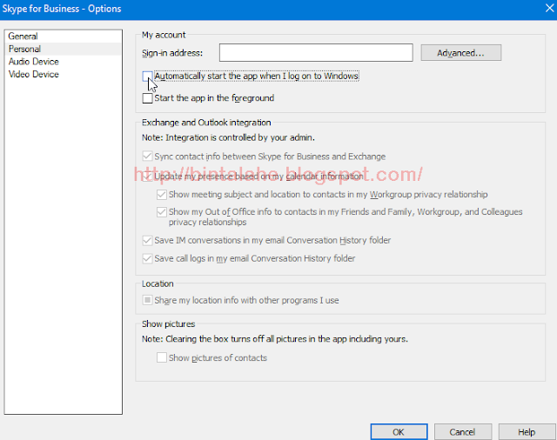Toggle Automatically start the app on Windows logon
Image resolution: width=557 pixels, height=440 pixels.
pyautogui.click(x=147, y=77)
